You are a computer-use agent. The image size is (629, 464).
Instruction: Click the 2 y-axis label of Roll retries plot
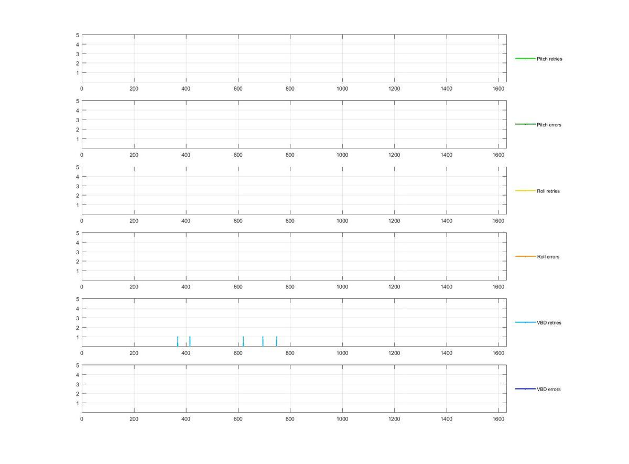click(x=78, y=196)
